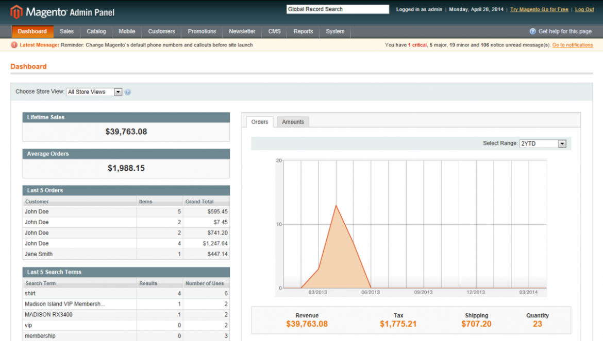Click the Magento logo icon
The image size is (603, 341).
coord(16,11)
